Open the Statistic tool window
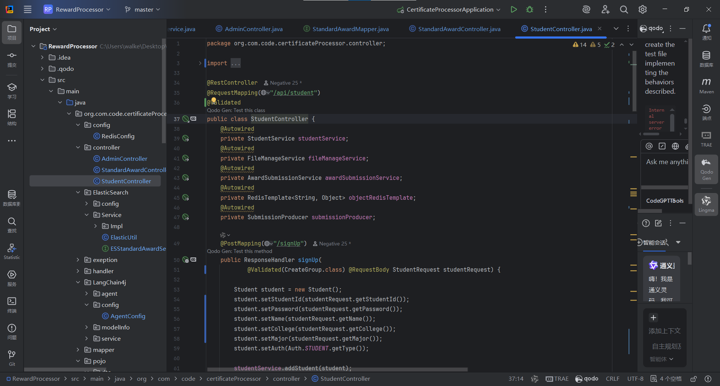The width and height of the screenshot is (720, 386). point(12,251)
